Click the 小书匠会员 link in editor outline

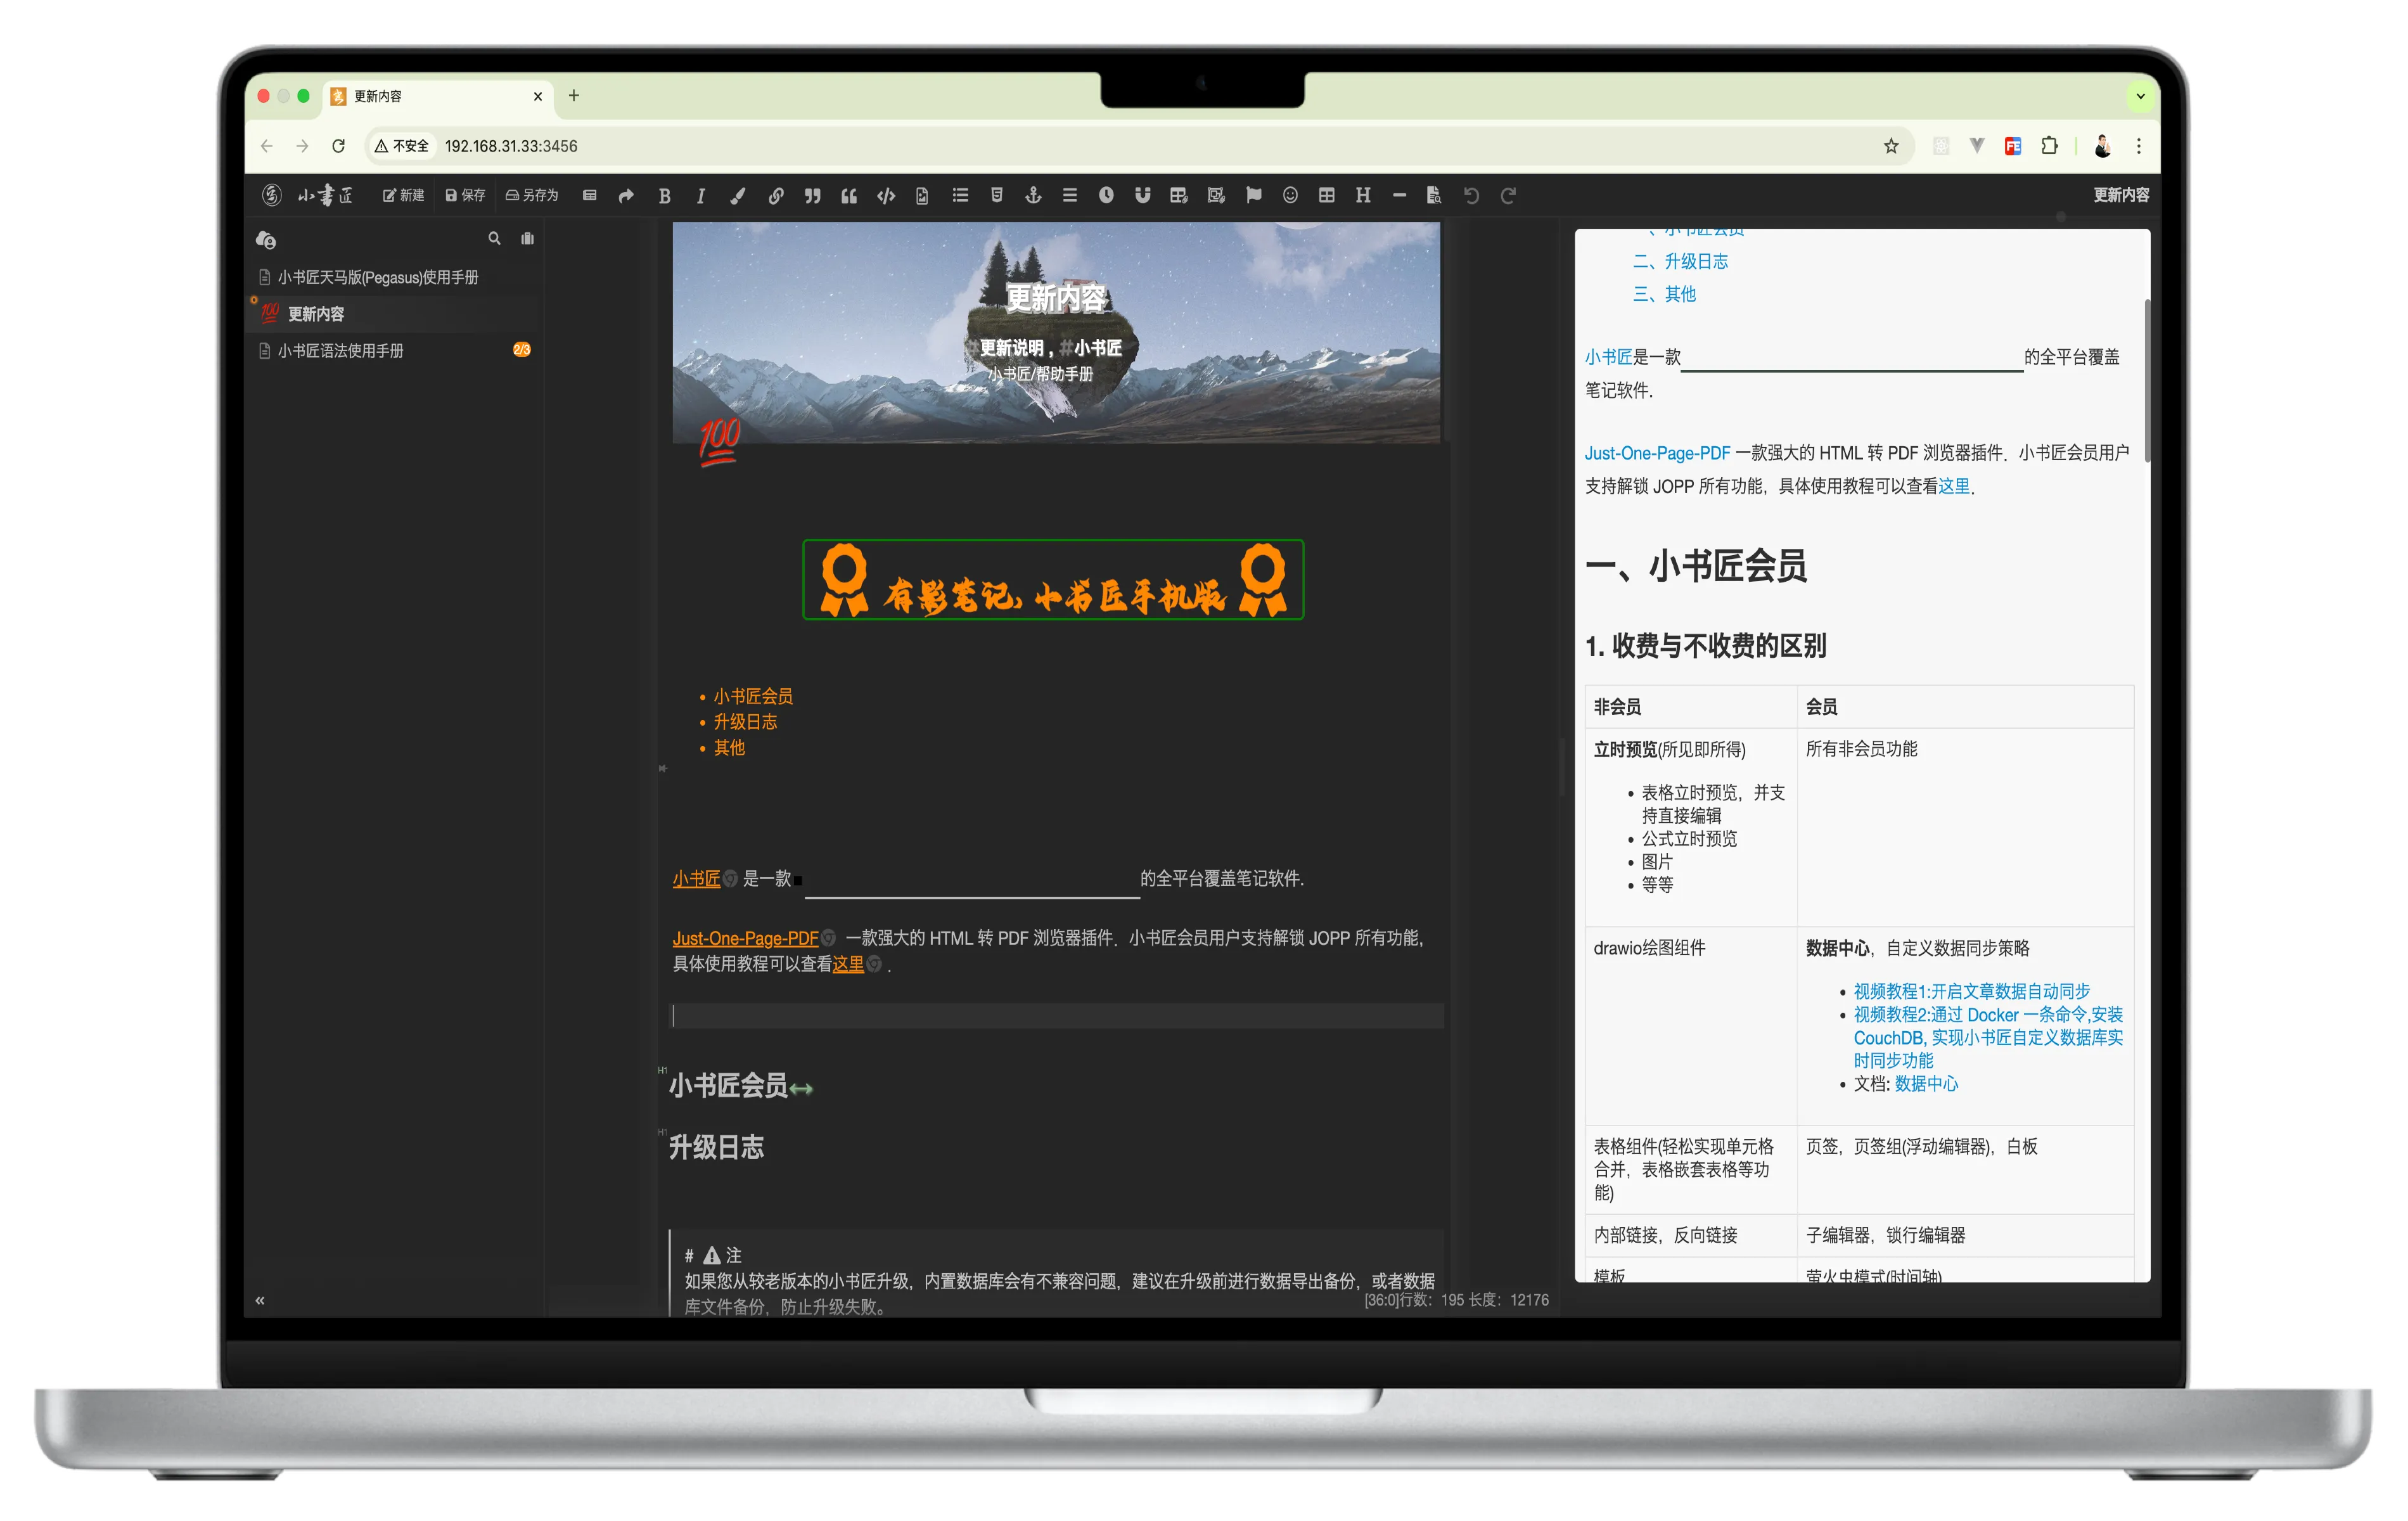753,696
